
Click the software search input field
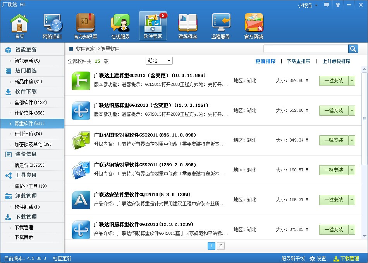click(x=306, y=49)
